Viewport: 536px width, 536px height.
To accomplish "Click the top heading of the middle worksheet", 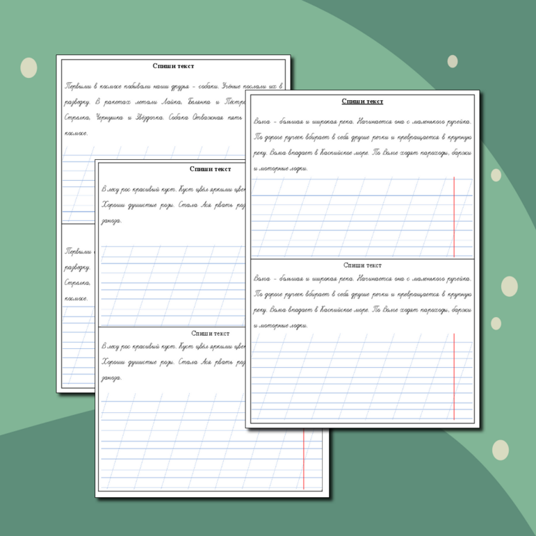I will pyautogui.click(x=210, y=168).
